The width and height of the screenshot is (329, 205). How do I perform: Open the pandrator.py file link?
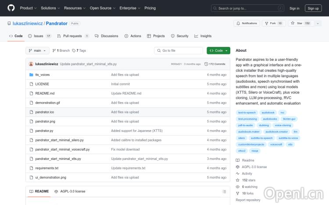click(x=44, y=131)
